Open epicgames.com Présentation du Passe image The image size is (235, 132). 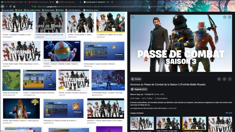(63, 109)
